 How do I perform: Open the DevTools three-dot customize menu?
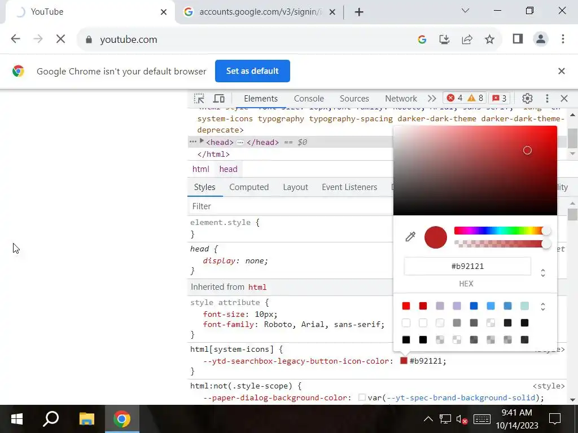click(547, 98)
